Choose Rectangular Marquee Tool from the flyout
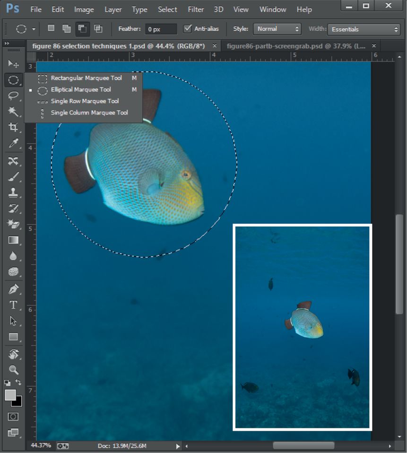407x453 pixels. tap(84, 78)
